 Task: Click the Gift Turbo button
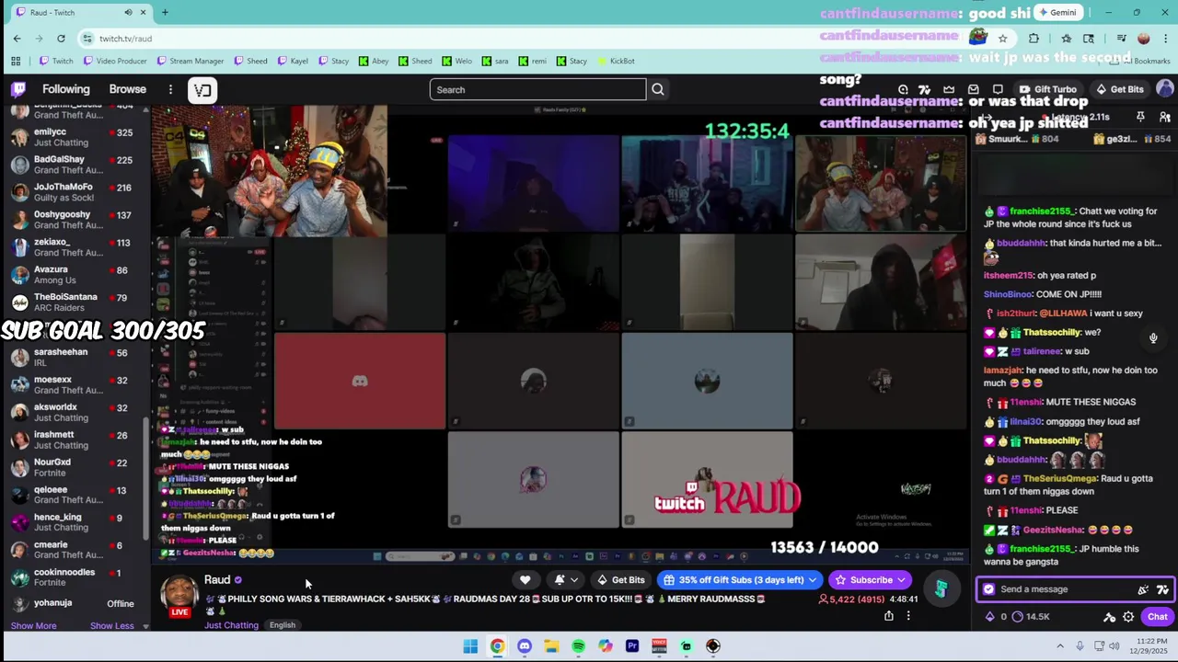tap(1047, 89)
